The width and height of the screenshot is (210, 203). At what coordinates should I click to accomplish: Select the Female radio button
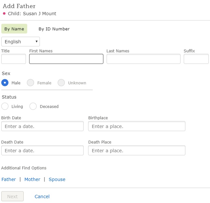point(30,83)
